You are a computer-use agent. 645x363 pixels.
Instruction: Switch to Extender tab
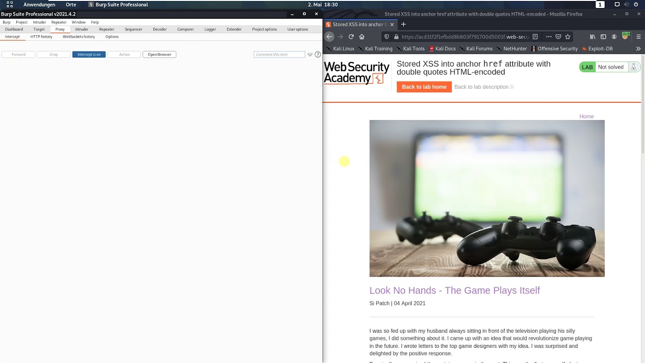tap(234, 29)
